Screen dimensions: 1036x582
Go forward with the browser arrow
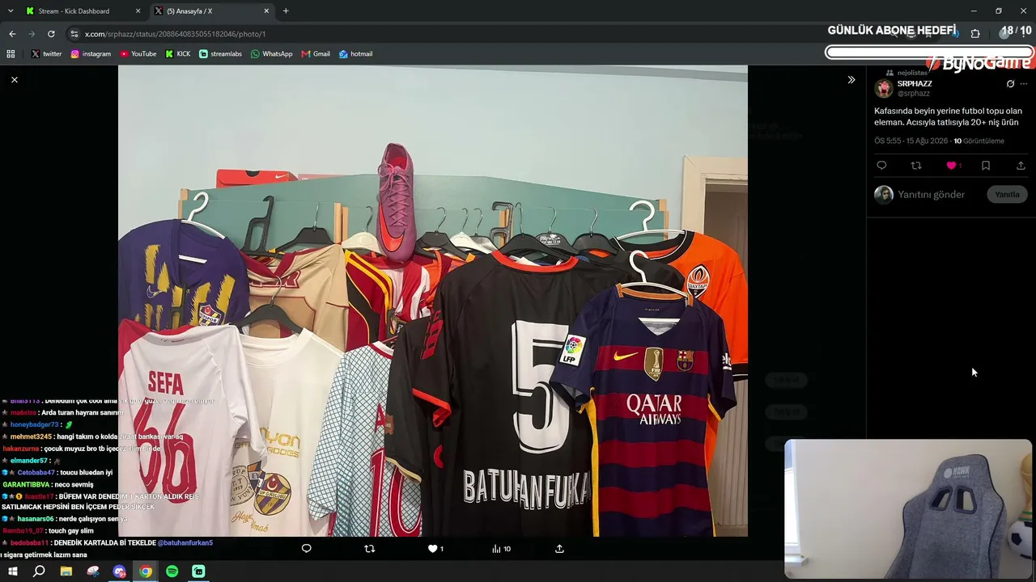[x=32, y=34]
